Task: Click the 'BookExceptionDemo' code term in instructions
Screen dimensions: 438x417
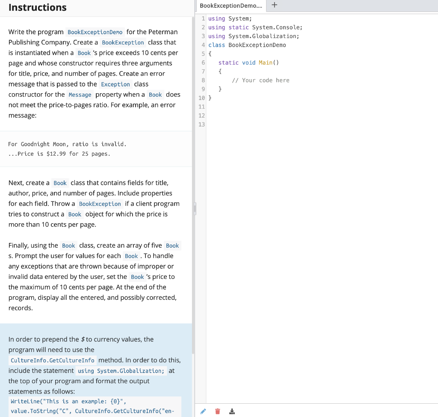Action: pos(95,32)
